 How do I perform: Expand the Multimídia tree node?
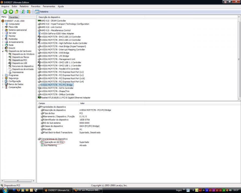(x=3, y=39)
